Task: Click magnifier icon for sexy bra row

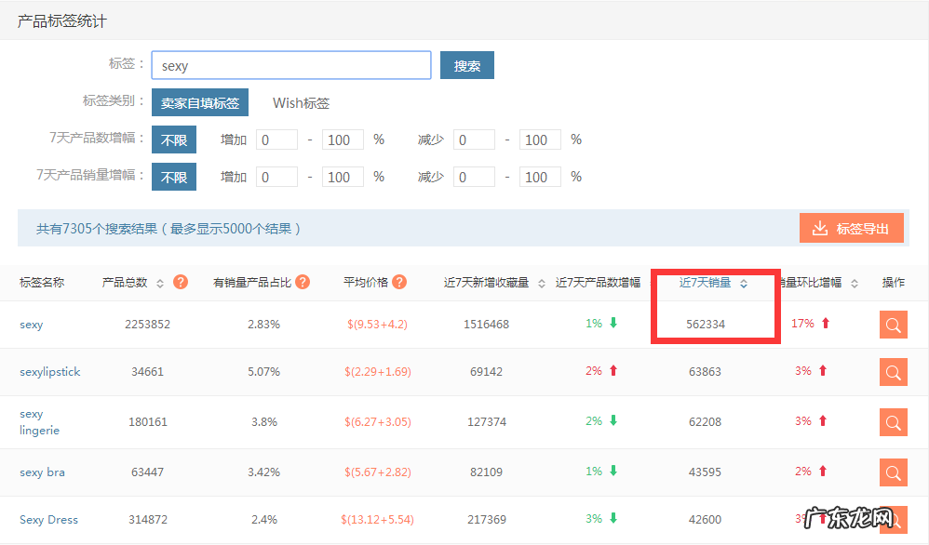Action: tap(893, 472)
